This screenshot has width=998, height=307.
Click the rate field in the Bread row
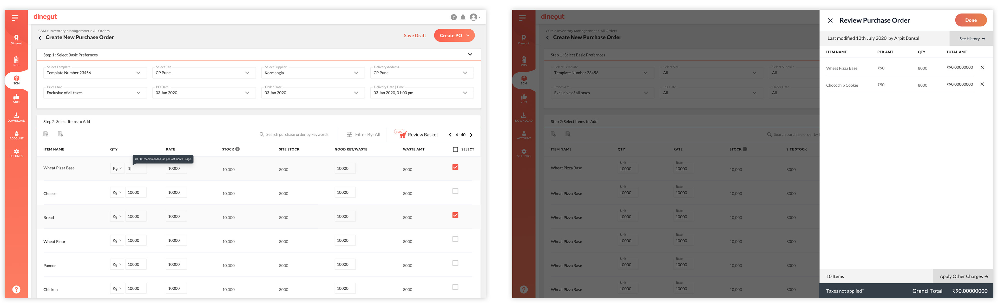tap(176, 216)
